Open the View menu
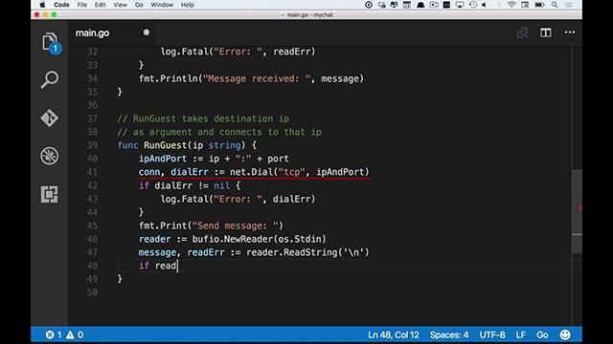613x344 pixels. (120, 5)
